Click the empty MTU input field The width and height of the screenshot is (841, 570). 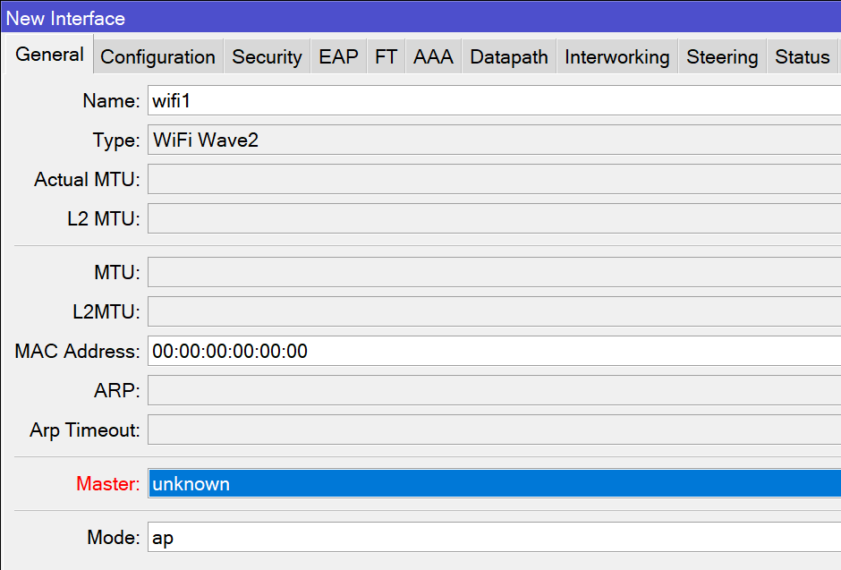[x=494, y=272]
